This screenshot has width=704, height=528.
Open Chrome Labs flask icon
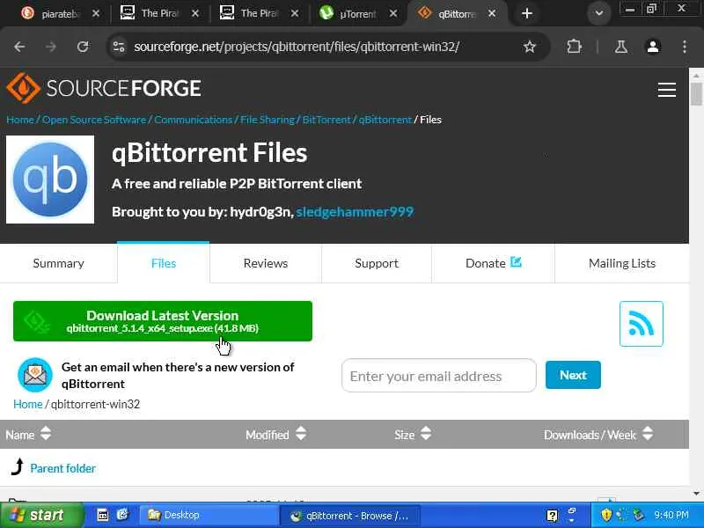coord(621,47)
